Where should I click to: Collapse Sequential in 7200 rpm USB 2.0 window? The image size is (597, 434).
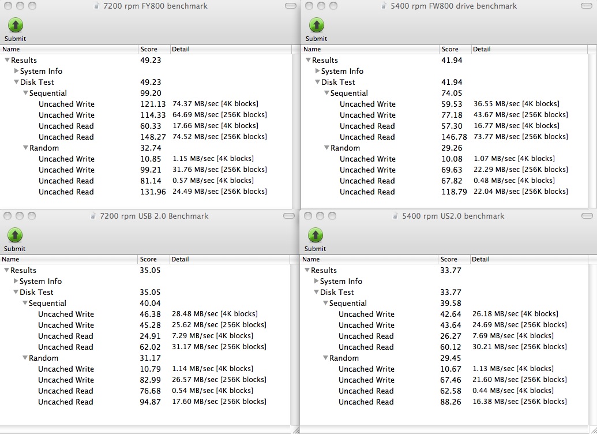point(25,303)
